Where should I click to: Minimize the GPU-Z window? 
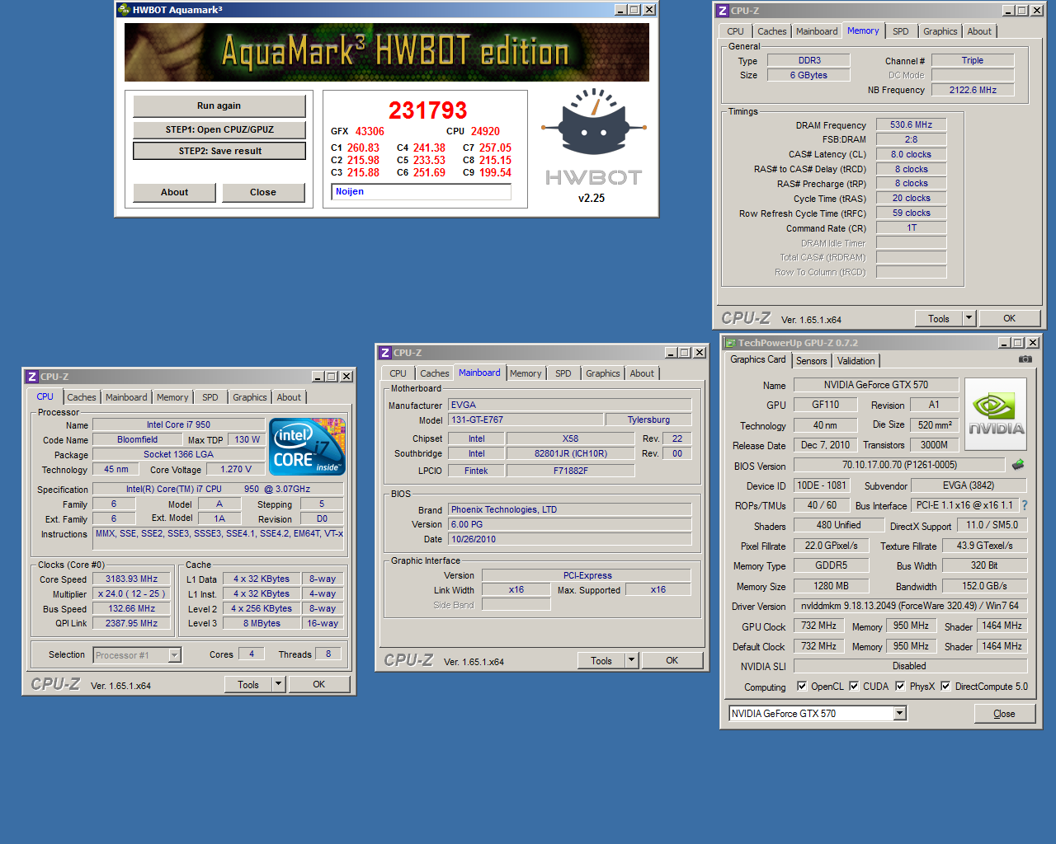click(1005, 343)
